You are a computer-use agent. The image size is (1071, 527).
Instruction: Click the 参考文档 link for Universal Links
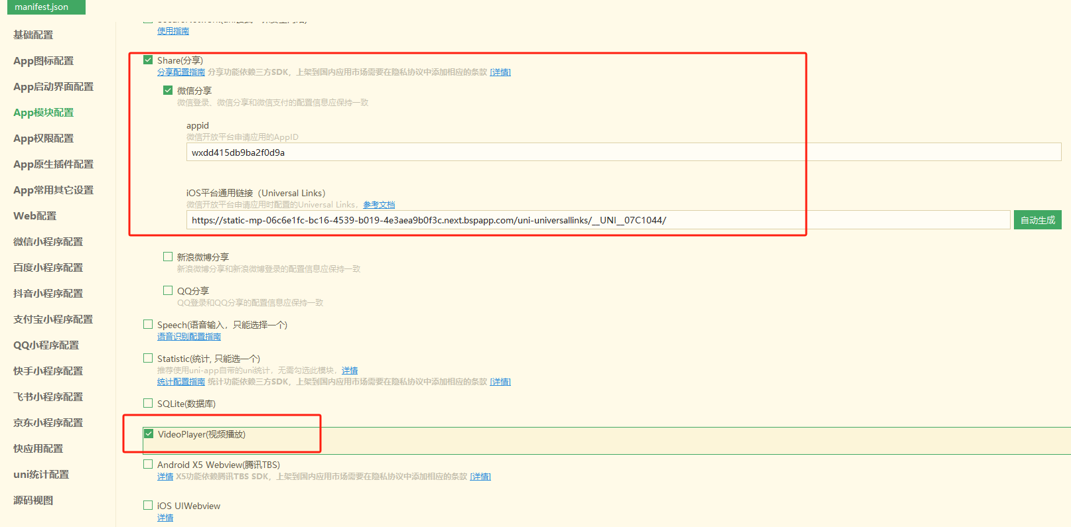(379, 205)
